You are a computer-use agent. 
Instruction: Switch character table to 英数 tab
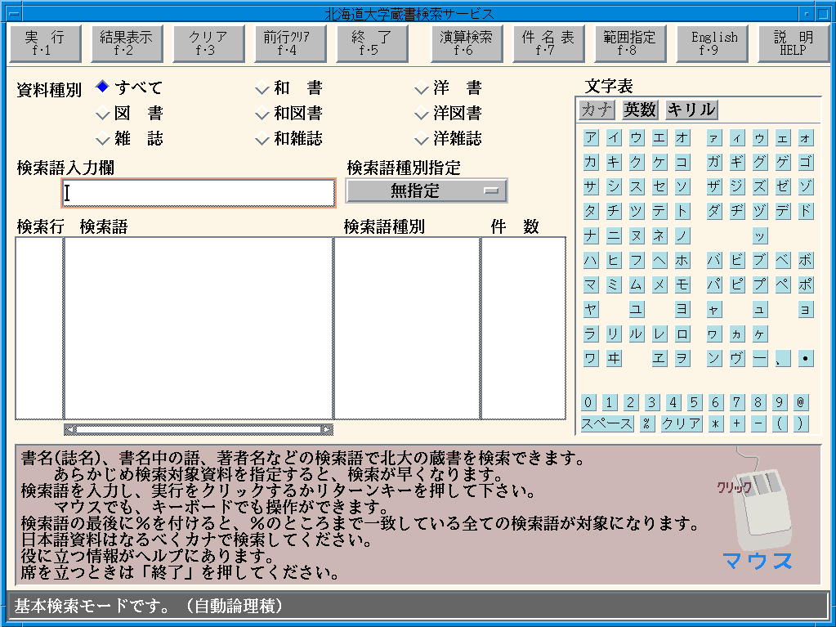coord(640,110)
